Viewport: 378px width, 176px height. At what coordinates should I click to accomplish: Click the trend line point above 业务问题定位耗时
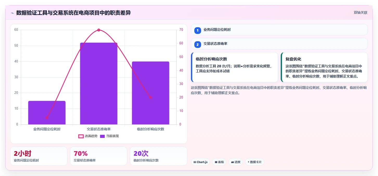[x=47, y=118]
